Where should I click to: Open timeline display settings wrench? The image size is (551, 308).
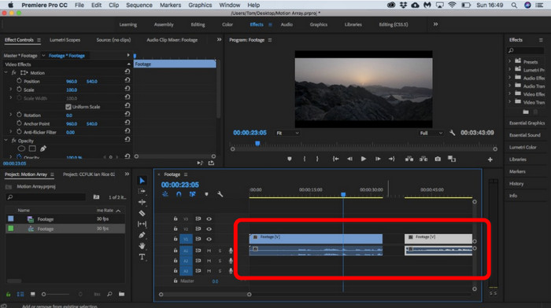point(220,194)
